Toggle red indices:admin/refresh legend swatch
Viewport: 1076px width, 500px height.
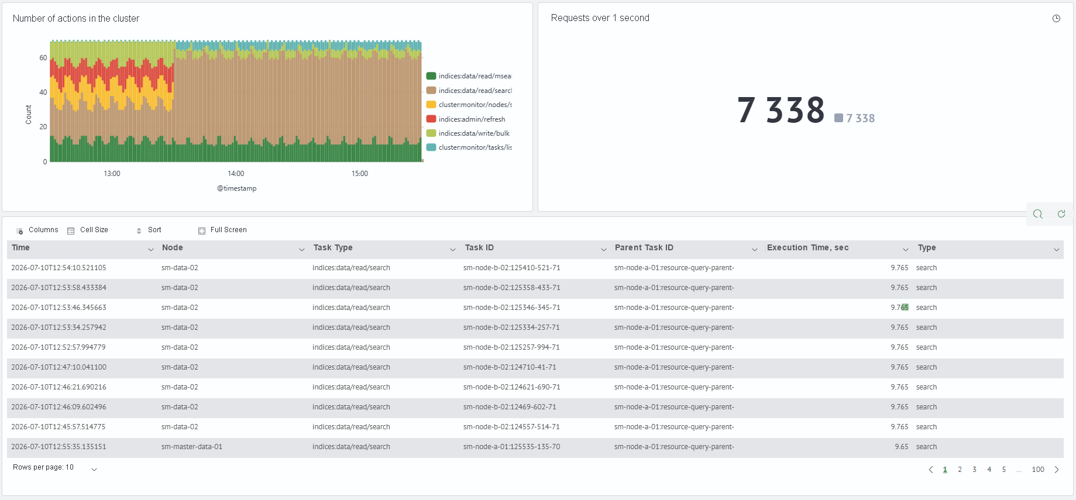tap(431, 119)
